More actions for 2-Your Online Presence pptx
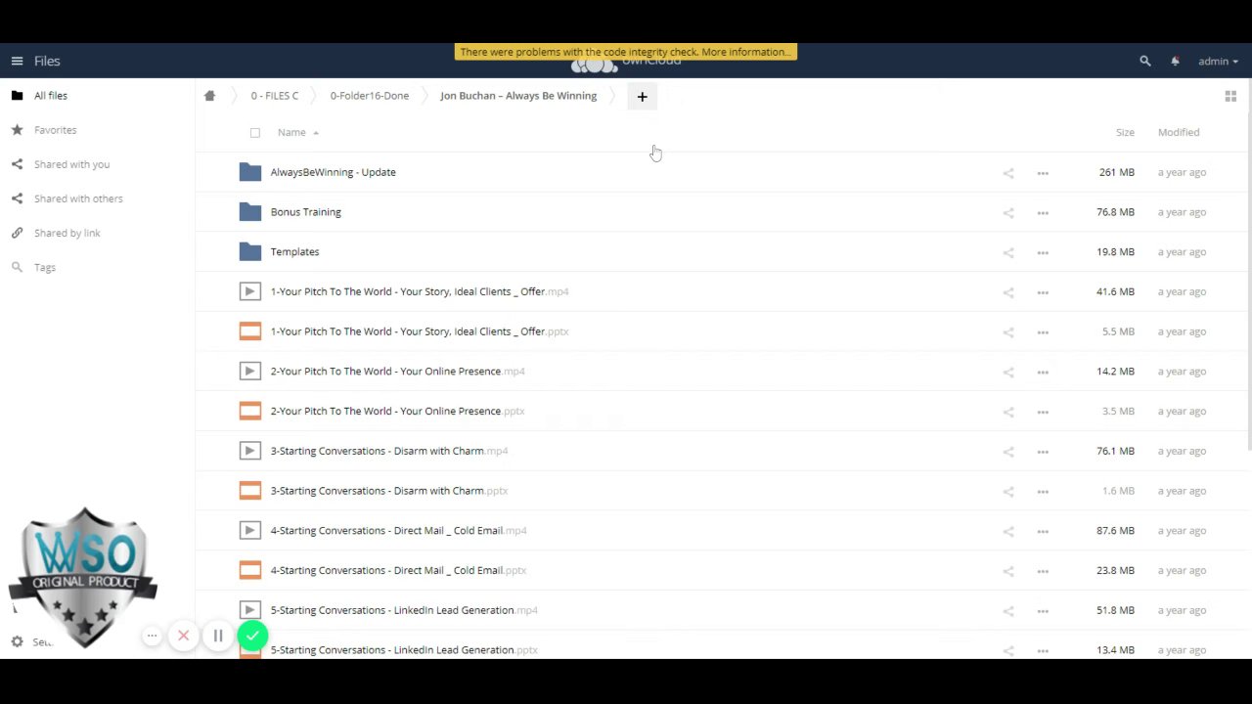The height and width of the screenshot is (704, 1252). click(x=1043, y=412)
